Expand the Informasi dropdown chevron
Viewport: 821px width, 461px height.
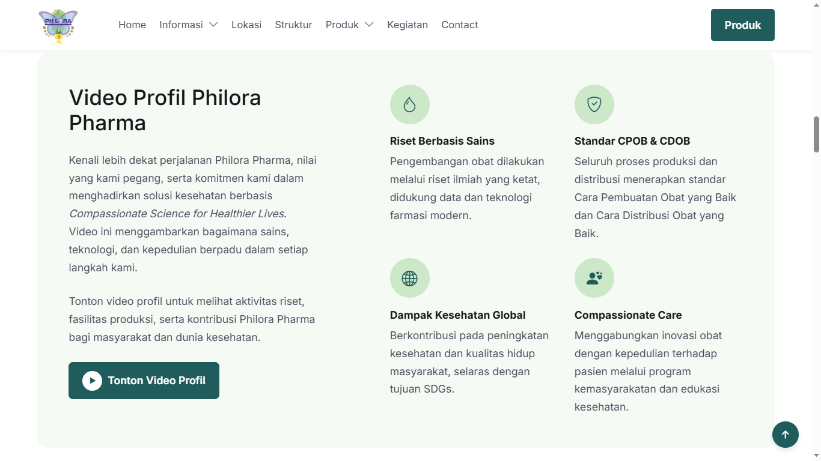pos(213,25)
